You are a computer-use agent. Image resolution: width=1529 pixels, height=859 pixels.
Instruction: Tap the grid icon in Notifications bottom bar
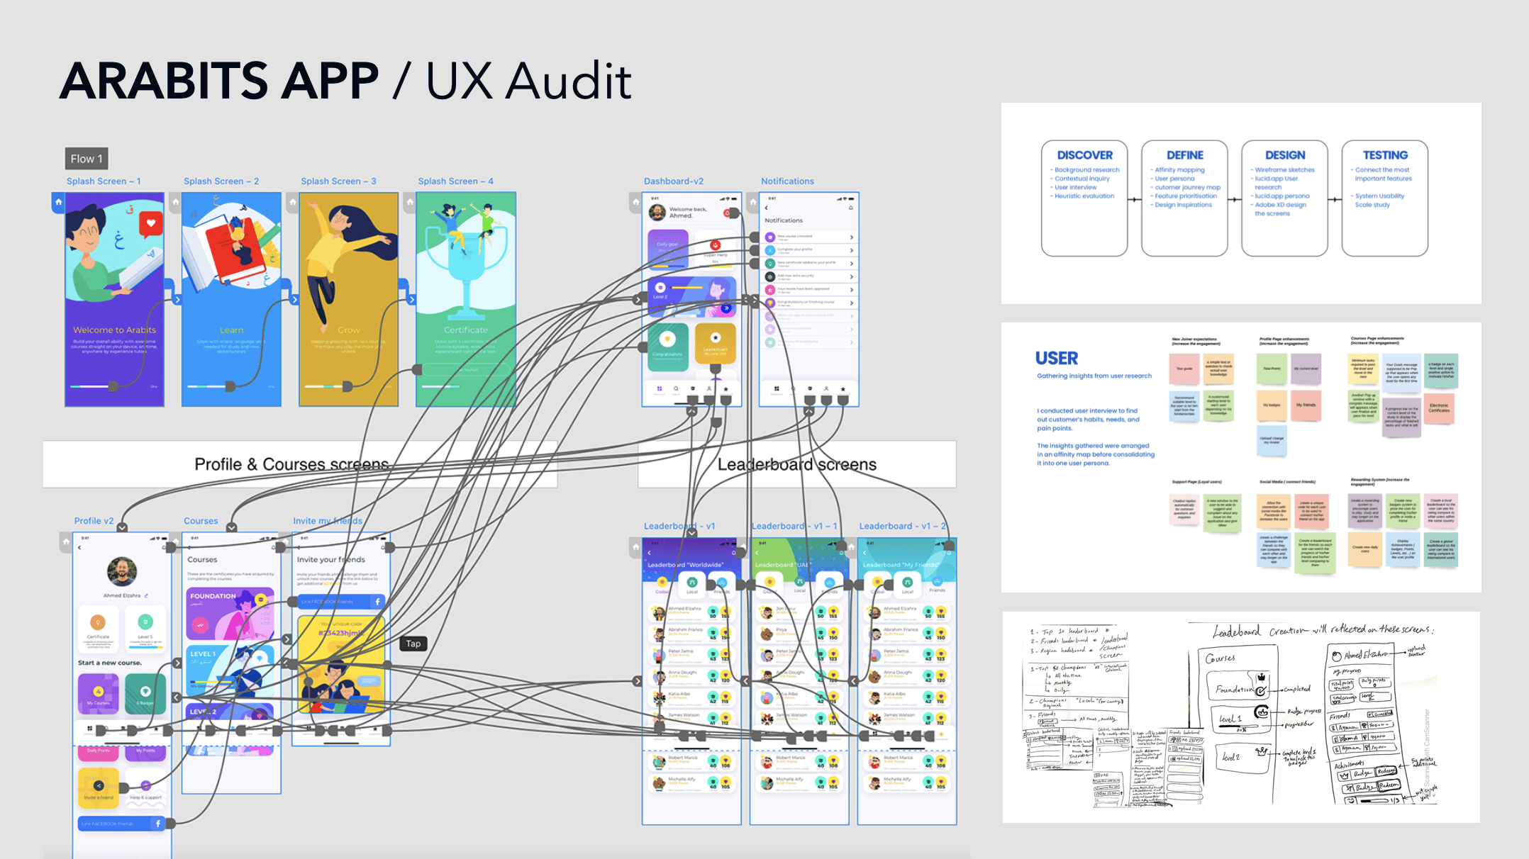pyautogui.click(x=777, y=389)
